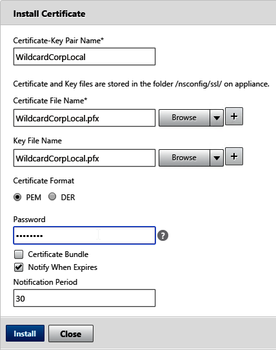276x350 pixels.
Task: Browse for the Certificate File
Action: point(184,118)
